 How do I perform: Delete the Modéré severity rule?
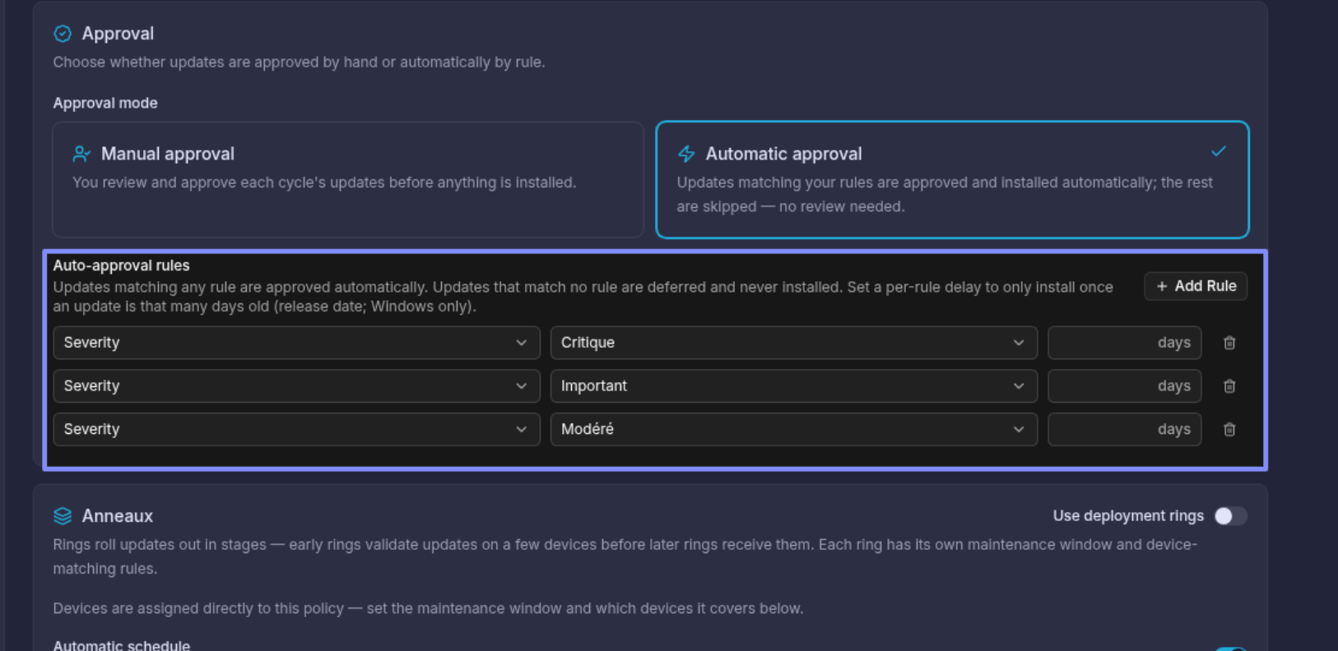pyautogui.click(x=1229, y=429)
